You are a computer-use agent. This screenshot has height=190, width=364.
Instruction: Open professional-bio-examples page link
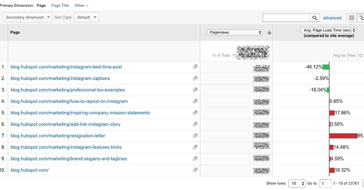click(68, 90)
